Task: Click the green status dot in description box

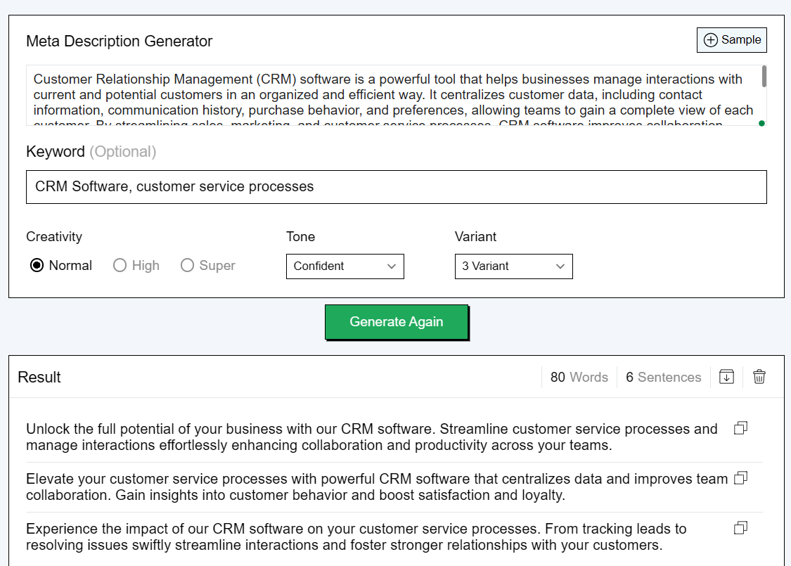Action: tap(761, 123)
